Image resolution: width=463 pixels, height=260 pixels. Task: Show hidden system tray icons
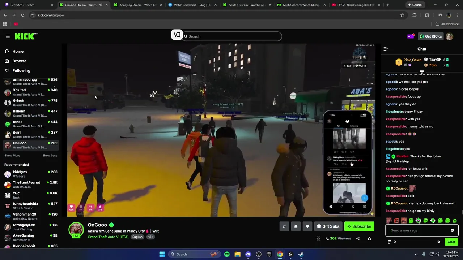416,254
